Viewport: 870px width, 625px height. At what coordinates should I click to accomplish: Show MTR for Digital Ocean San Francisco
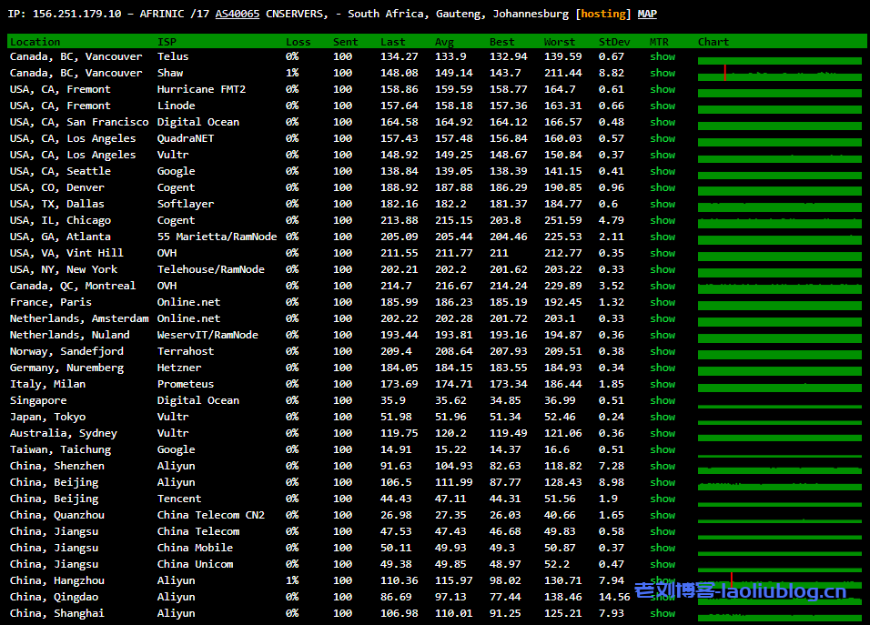pos(663,122)
